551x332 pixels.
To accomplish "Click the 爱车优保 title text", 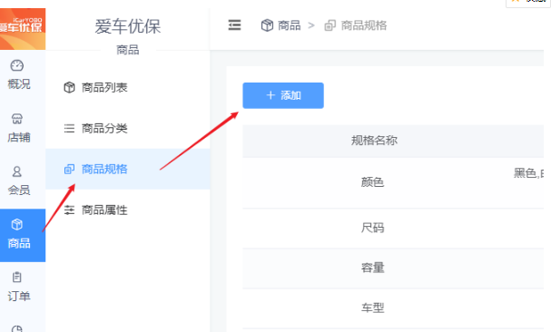I will (x=128, y=26).
